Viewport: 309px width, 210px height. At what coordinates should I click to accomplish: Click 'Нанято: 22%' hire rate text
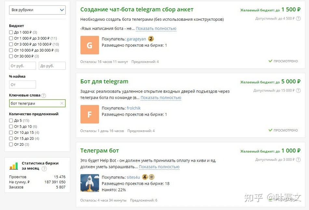point(114,190)
